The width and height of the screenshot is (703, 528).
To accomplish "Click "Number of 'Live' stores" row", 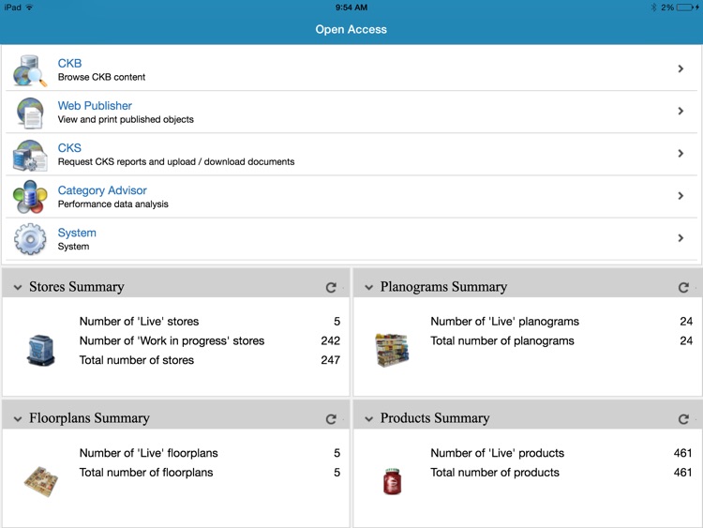I will 210,321.
